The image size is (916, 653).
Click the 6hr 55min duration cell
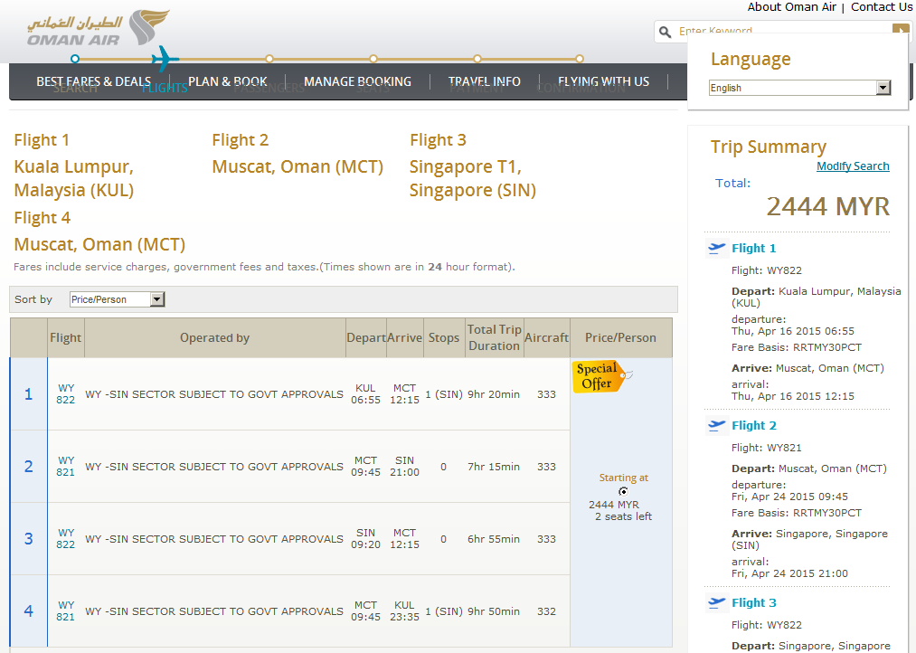494,539
